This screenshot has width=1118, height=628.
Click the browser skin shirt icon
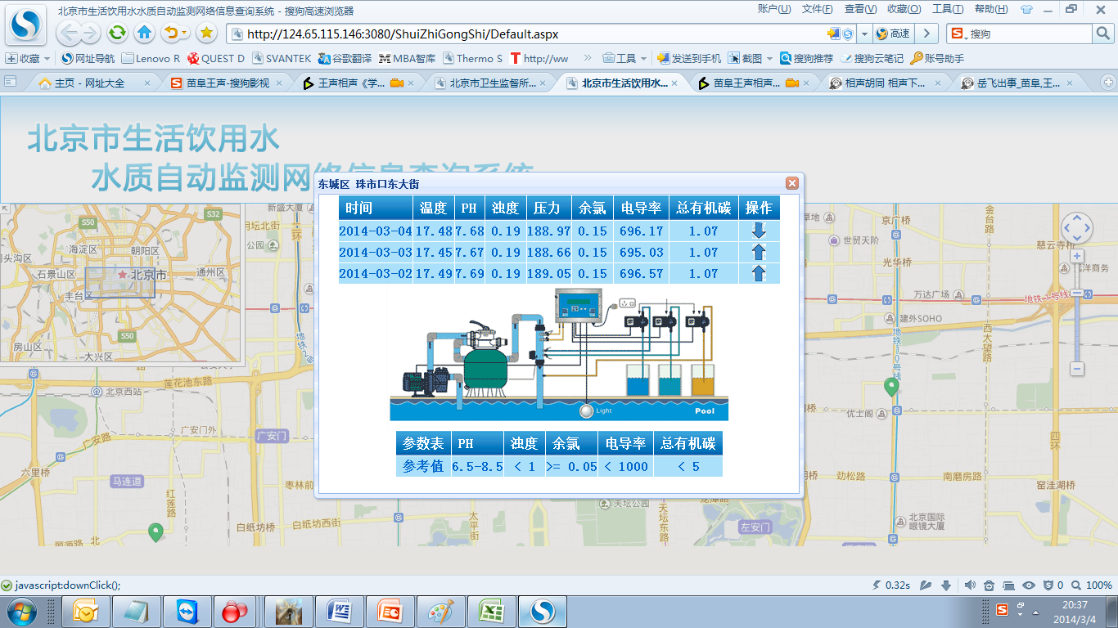click(1026, 9)
